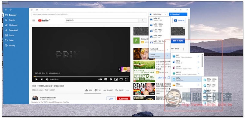Open the three-dot more actions menu below the video
The width and height of the screenshot is (245, 118).
coord(128,90)
